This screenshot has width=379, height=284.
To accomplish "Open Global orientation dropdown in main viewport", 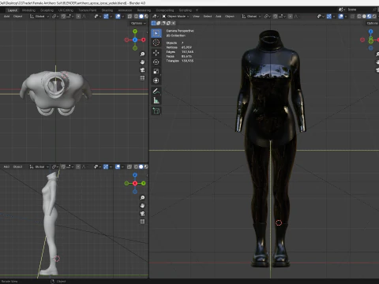I will pyautogui.click(x=251, y=17).
